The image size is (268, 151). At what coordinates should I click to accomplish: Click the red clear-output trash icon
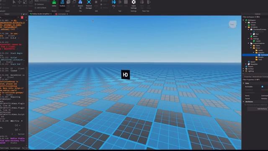pos(22,18)
